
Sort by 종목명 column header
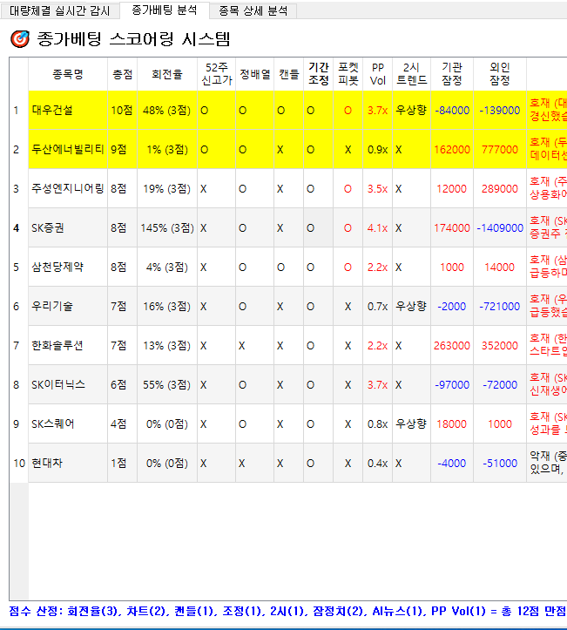click(68, 74)
